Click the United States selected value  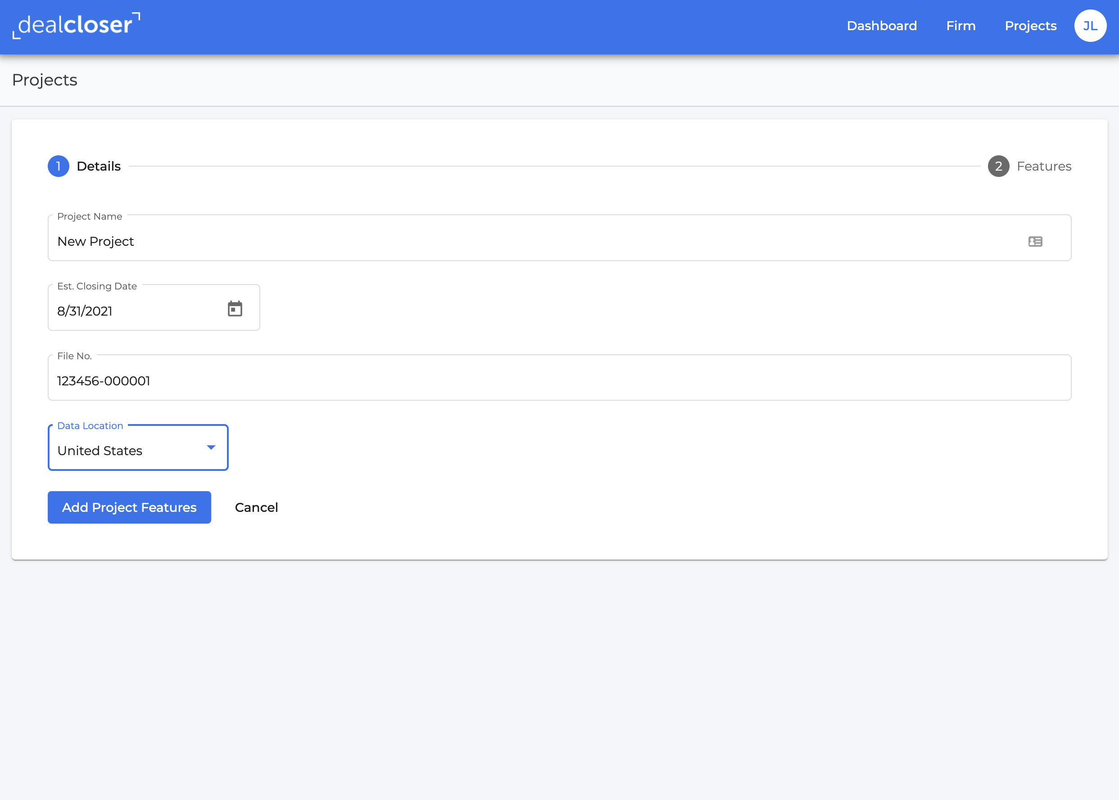click(100, 451)
